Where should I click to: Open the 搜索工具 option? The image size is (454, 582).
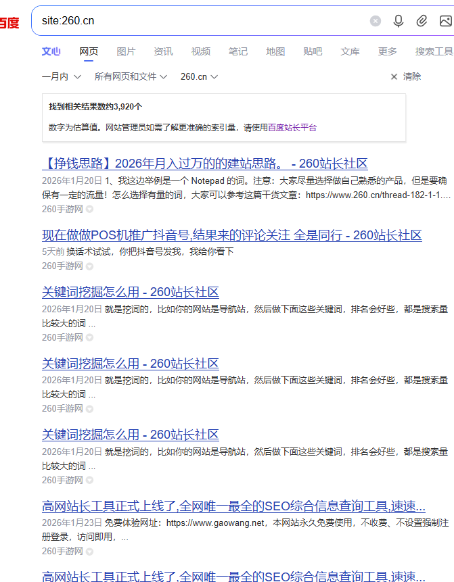[x=434, y=51]
